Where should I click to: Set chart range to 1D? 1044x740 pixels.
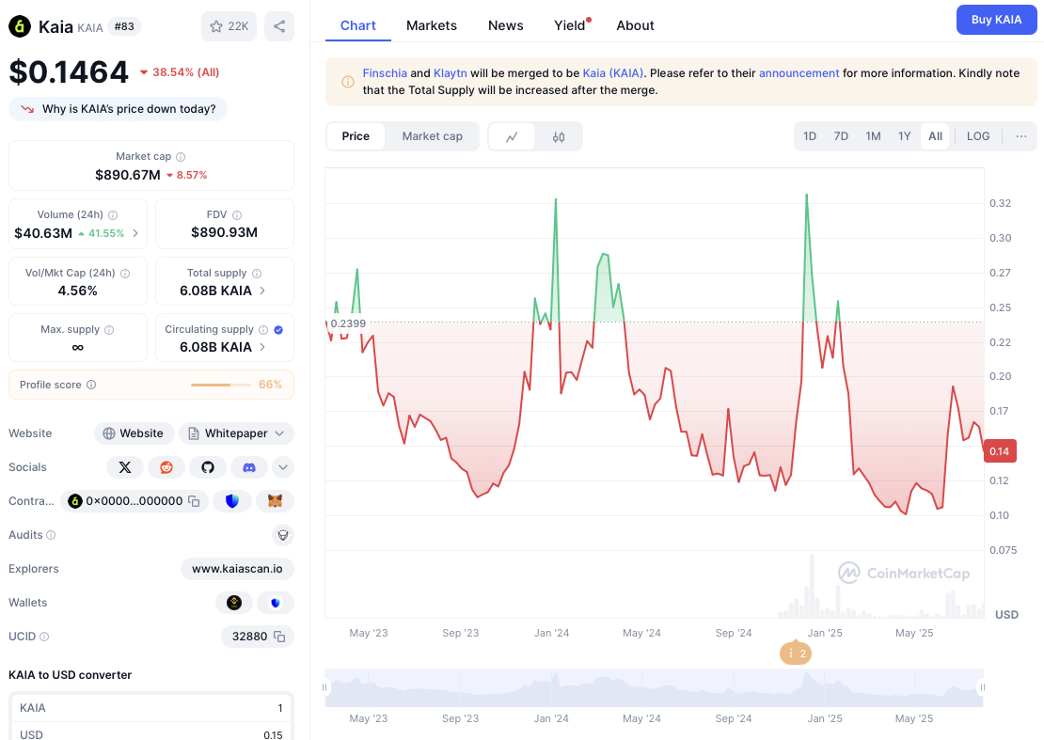coord(810,136)
